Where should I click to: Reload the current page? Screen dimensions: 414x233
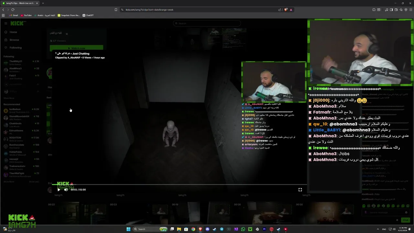[x=13, y=10]
